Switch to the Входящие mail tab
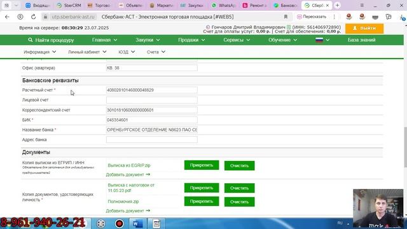The image size is (407, 229). [38, 5]
